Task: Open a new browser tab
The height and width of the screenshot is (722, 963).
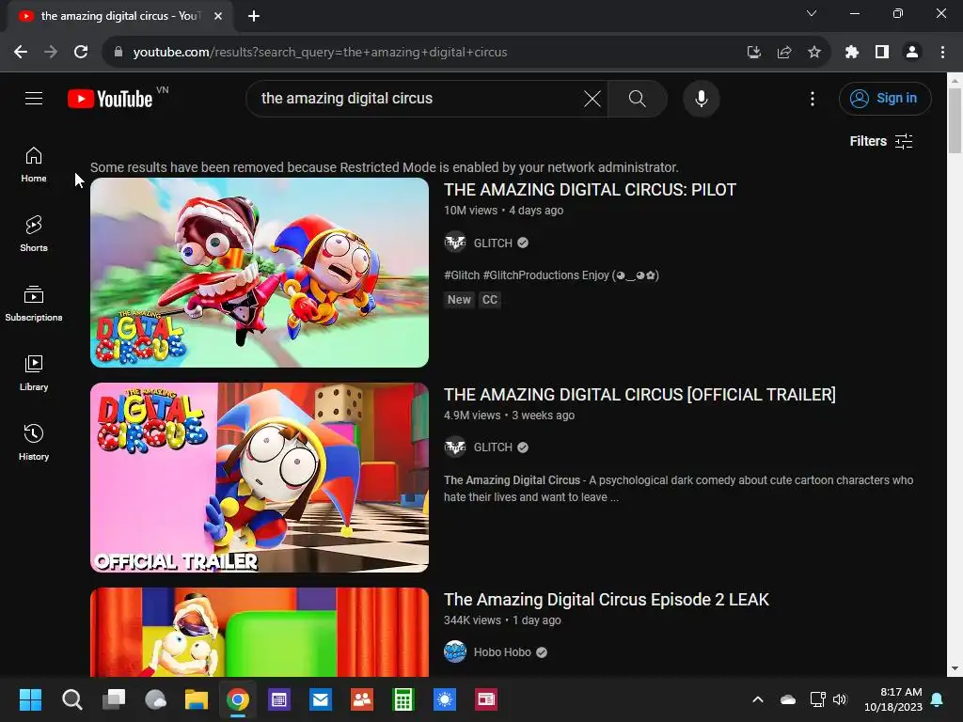Action: pyautogui.click(x=254, y=16)
